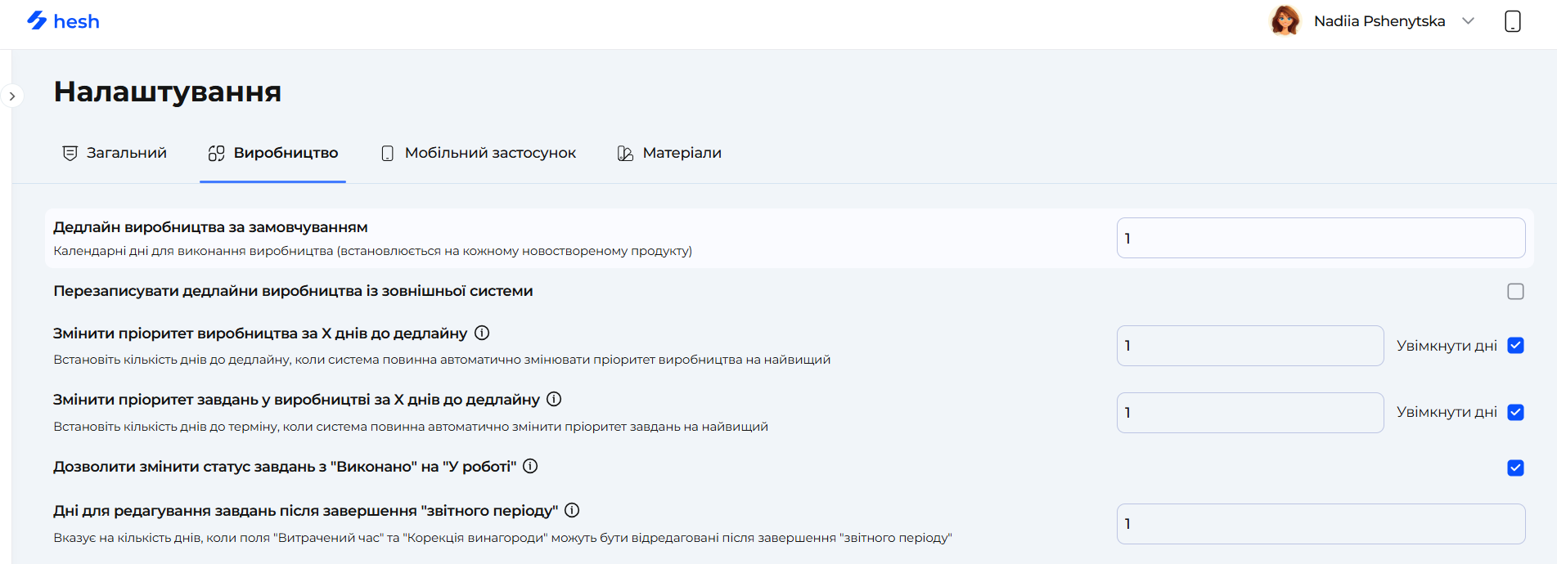This screenshot has width=1557, height=564.
Task: Go to the Матеріали tab
Action: point(669,153)
